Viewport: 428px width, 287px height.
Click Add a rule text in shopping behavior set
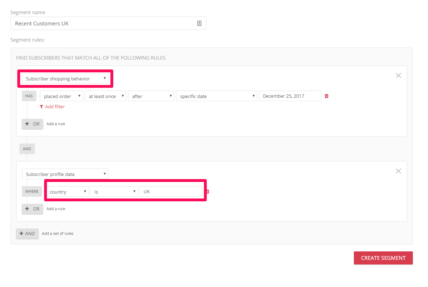[56, 124]
